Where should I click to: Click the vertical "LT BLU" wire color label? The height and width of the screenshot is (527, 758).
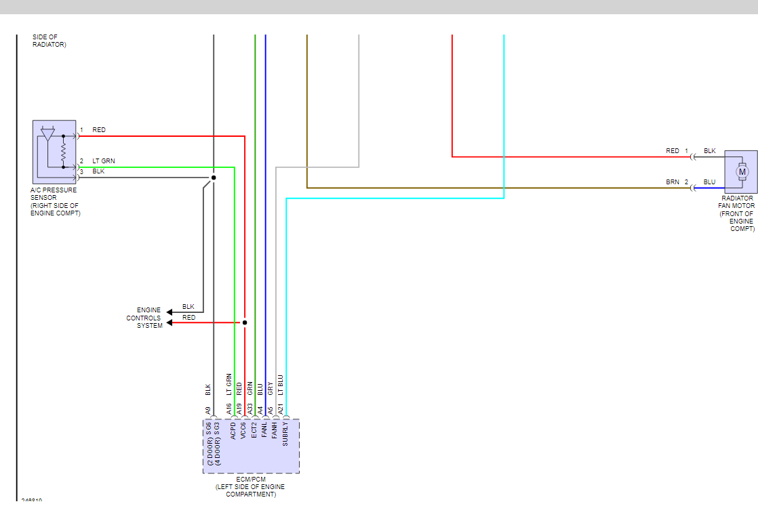click(281, 385)
